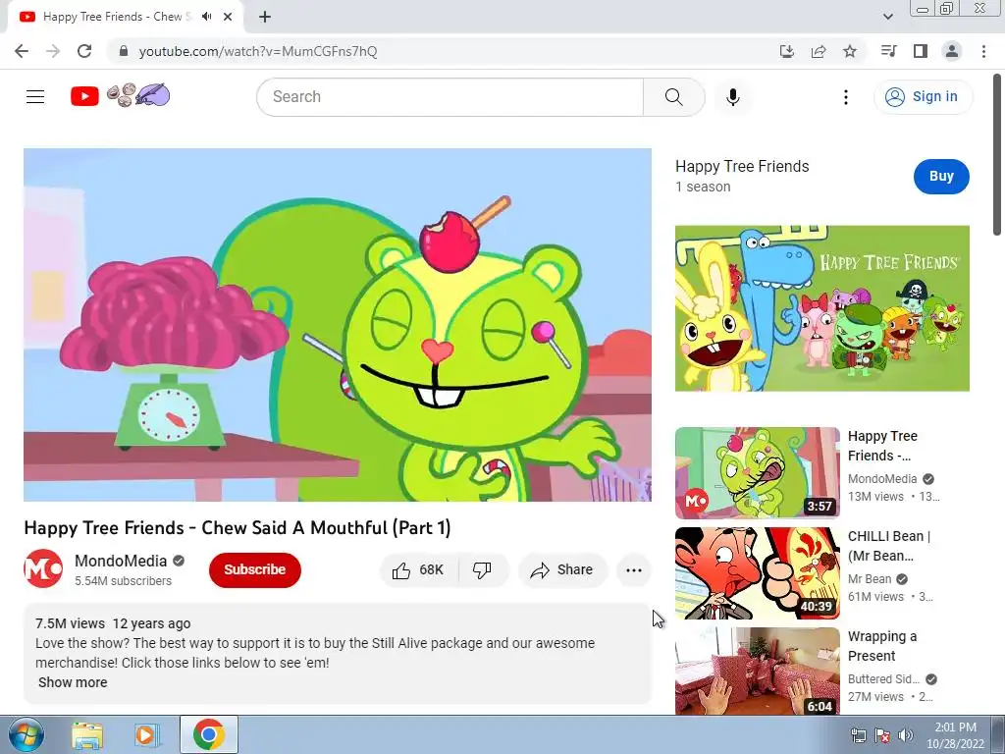Screen dimensions: 1005x754
Task: Open the YouTube hamburger guide menu
Action: coord(35,97)
